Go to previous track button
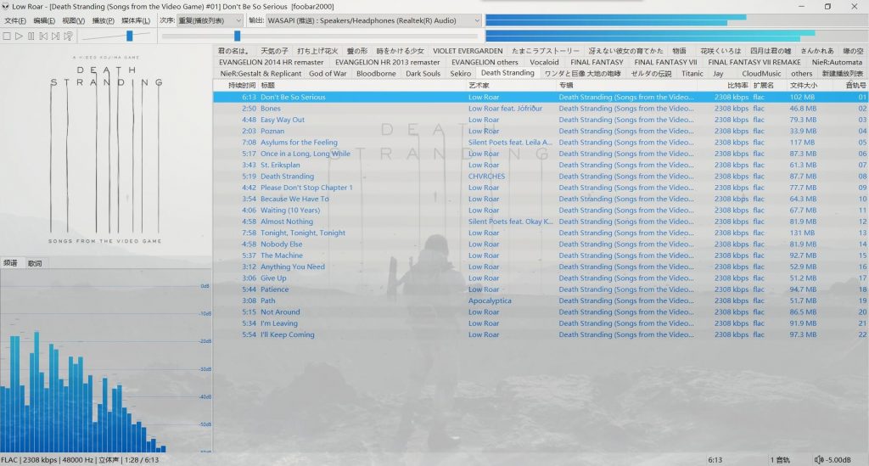The image size is (869, 466). 43,36
